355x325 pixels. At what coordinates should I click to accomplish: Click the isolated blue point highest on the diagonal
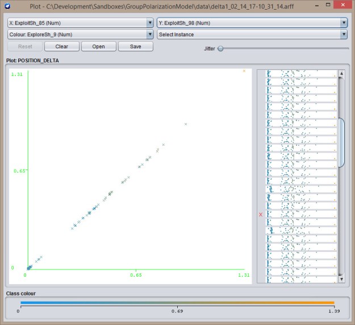pos(185,124)
